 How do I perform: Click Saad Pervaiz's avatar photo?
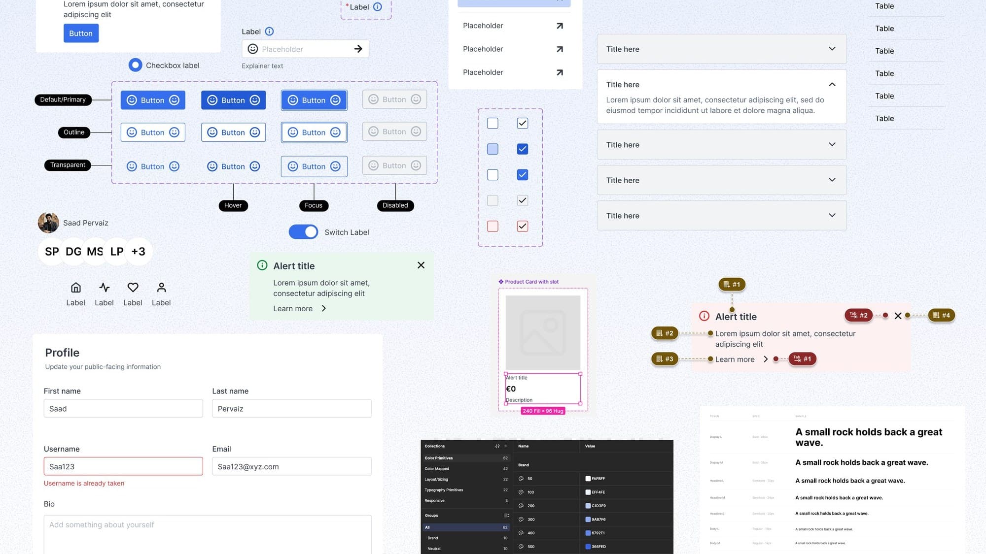click(x=48, y=223)
